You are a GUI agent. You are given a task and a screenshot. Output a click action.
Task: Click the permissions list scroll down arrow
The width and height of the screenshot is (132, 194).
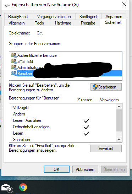click(x=119, y=139)
